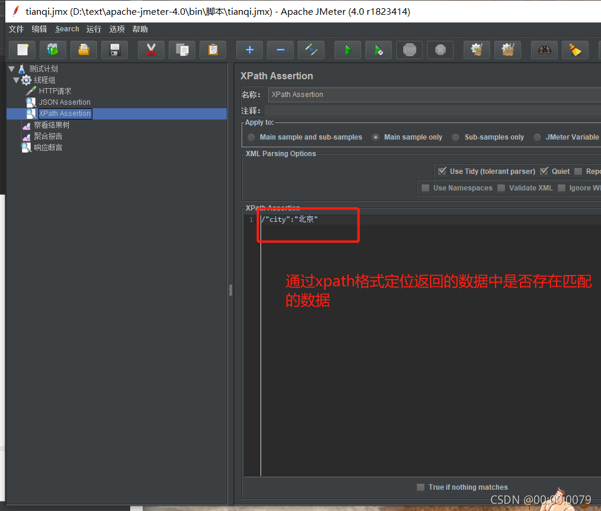Select 察看结果树 in the tree
601x511 pixels.
click(52, 125)
